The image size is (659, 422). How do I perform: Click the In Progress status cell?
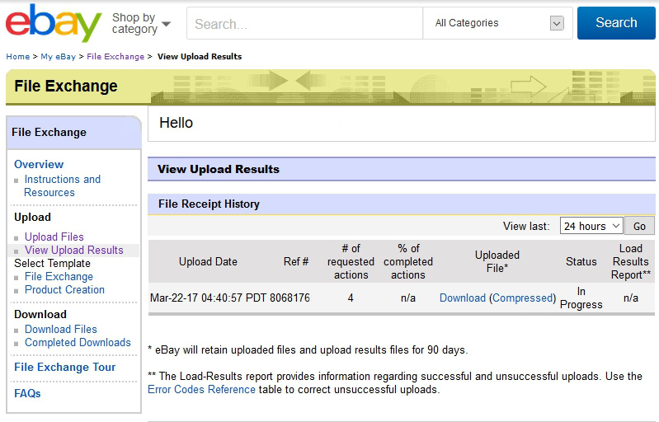pos(581,298)
